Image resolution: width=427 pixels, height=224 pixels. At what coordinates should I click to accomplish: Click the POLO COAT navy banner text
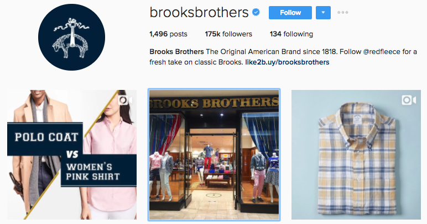pos(46,137)
